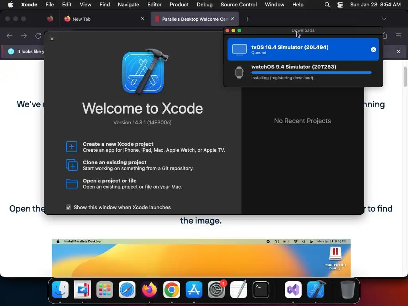Viewport: 408px width, 306px height.
Task: Click the Firefox page vertical scrollbar
Action: [x=405, y=77]
